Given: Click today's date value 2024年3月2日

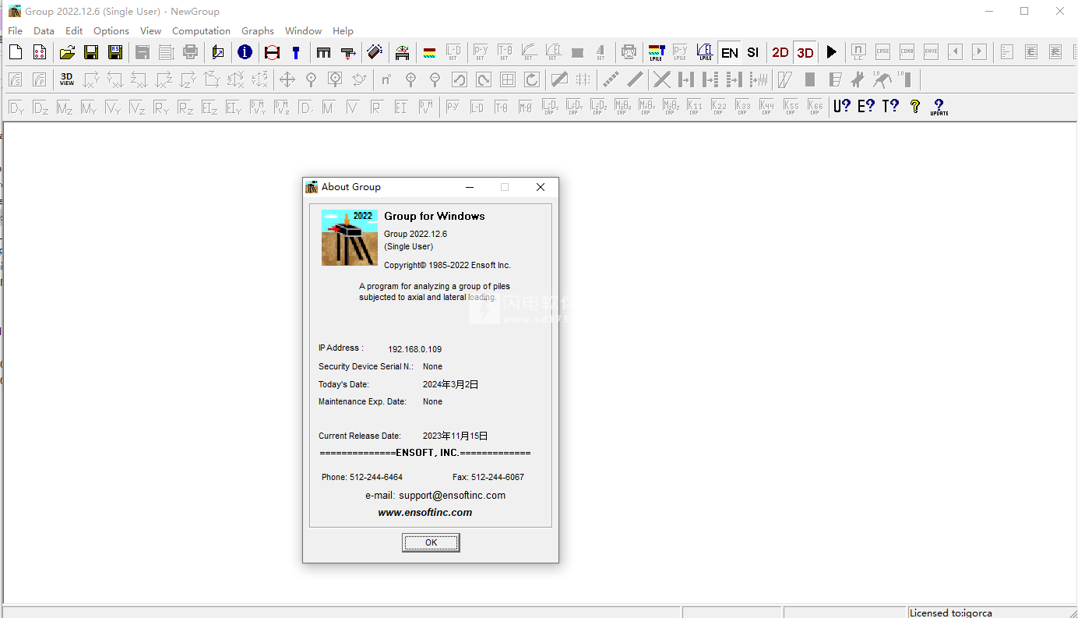Looking at the screenshot, I should (x=451, y=384).
